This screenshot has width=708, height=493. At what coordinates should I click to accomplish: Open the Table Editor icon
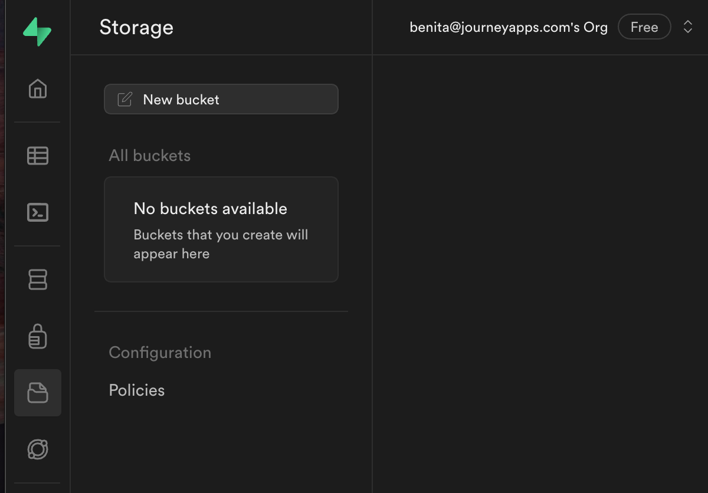tap(38, 156)
